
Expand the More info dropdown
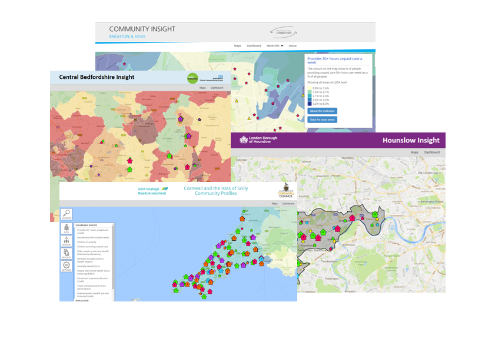(x=274, y=45)
